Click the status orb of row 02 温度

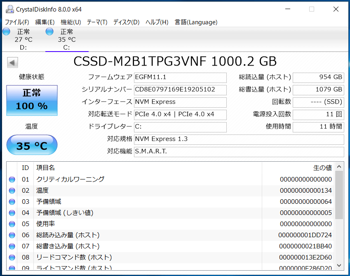click(12, 191)
